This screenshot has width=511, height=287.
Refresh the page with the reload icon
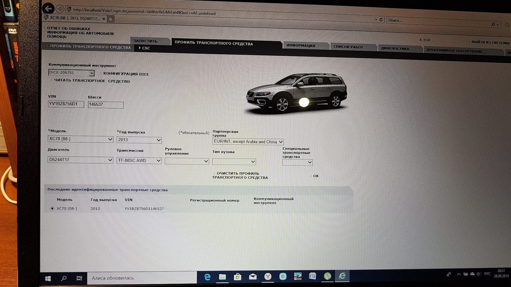click(x=381, y=20)
